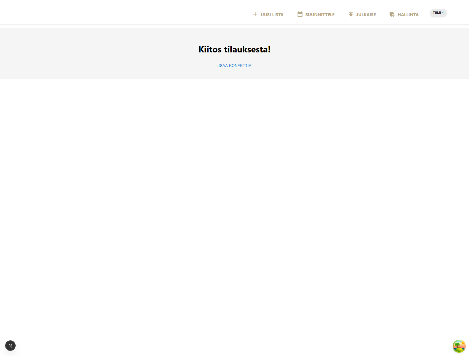Click the calendar icon beside SUUNNITTELE

click(x=300, y=14)
